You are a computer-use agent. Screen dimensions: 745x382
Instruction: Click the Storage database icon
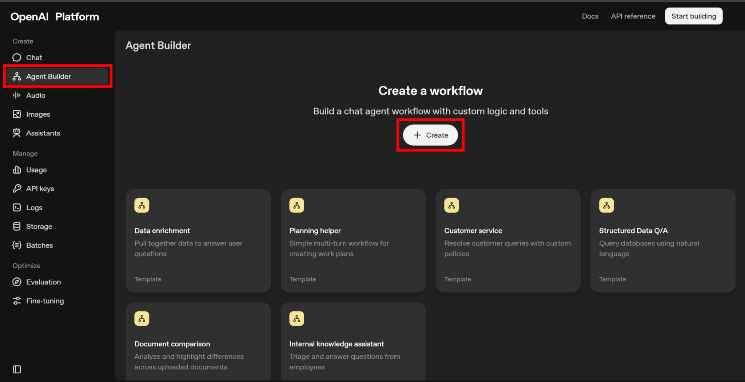[x=17, y=226]
